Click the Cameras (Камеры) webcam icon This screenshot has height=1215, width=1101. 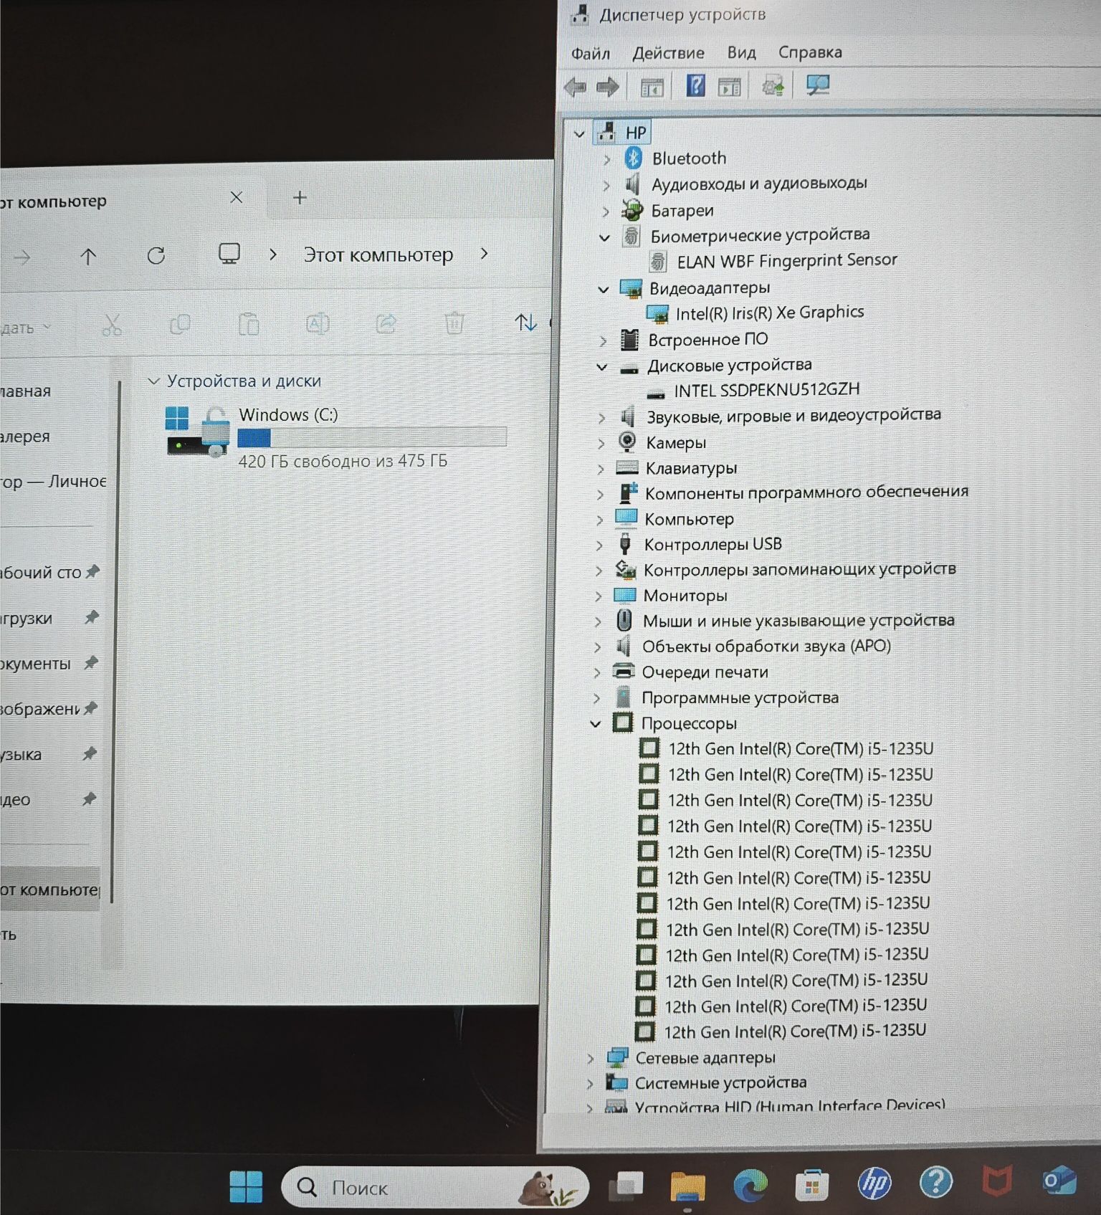pos(627,442)
